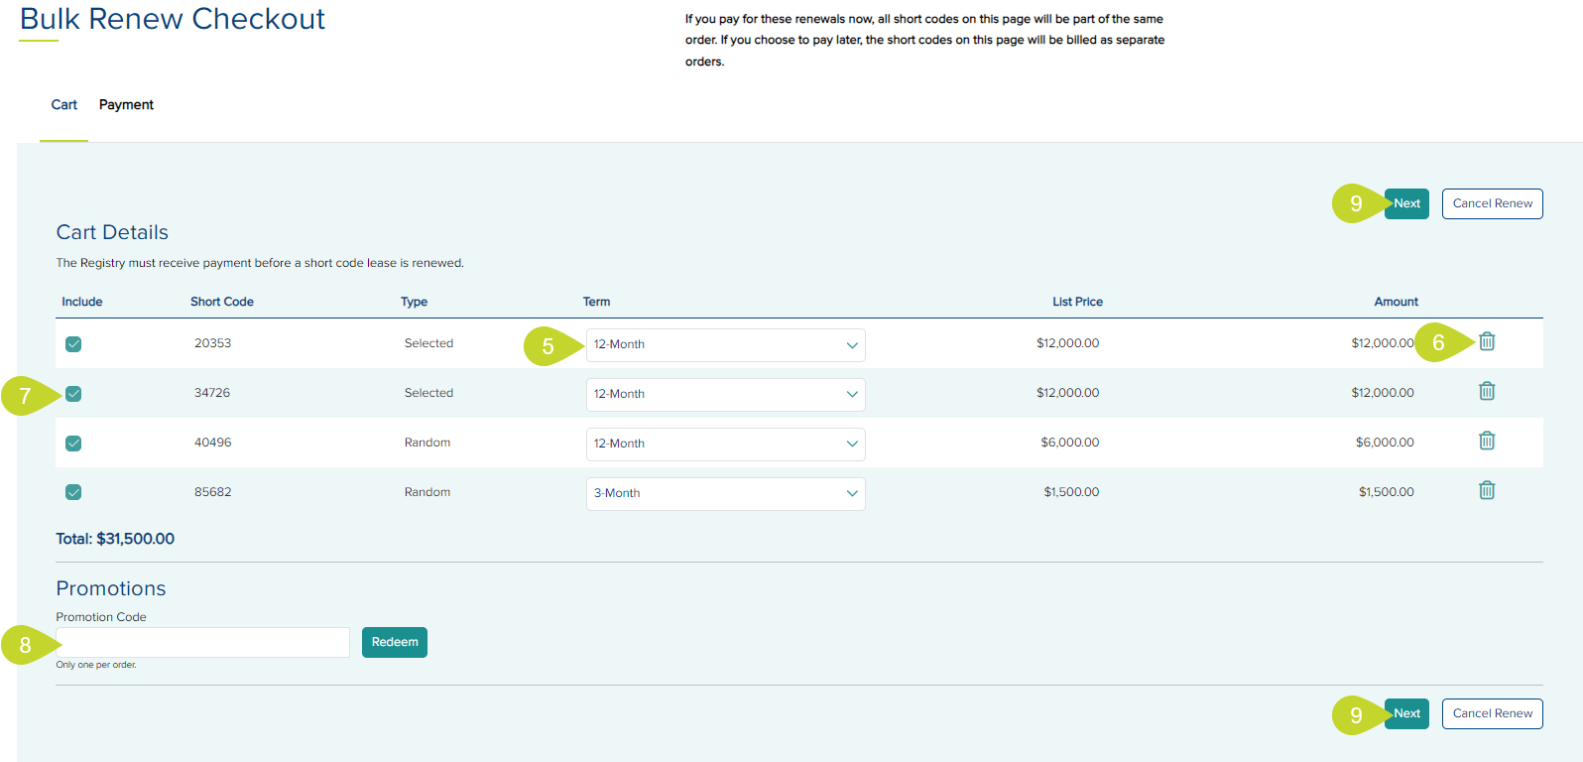
Task: Uncheck the Include box for 20353
Action: [73, 344]
